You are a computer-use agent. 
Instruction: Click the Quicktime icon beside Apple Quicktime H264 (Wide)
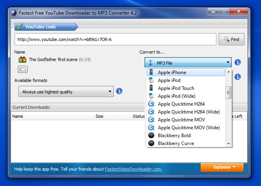151,112
